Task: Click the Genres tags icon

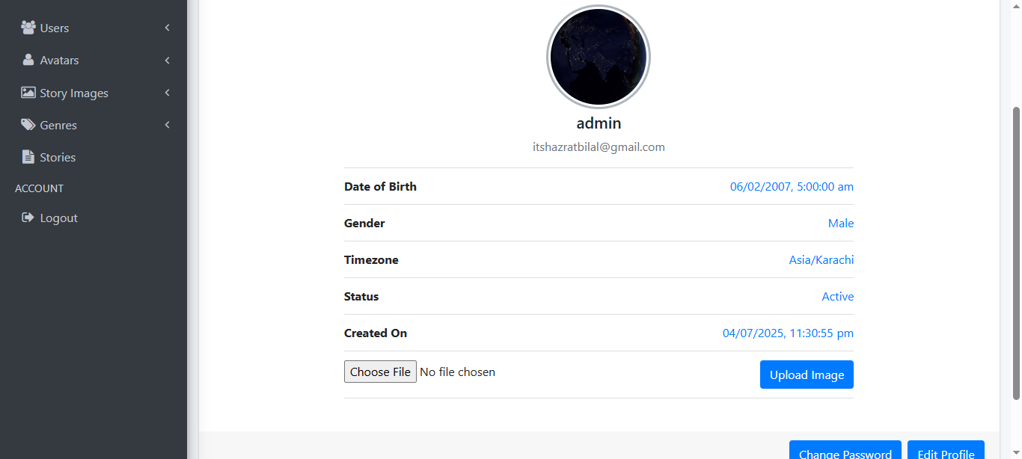Action: [x=28, y=125]
